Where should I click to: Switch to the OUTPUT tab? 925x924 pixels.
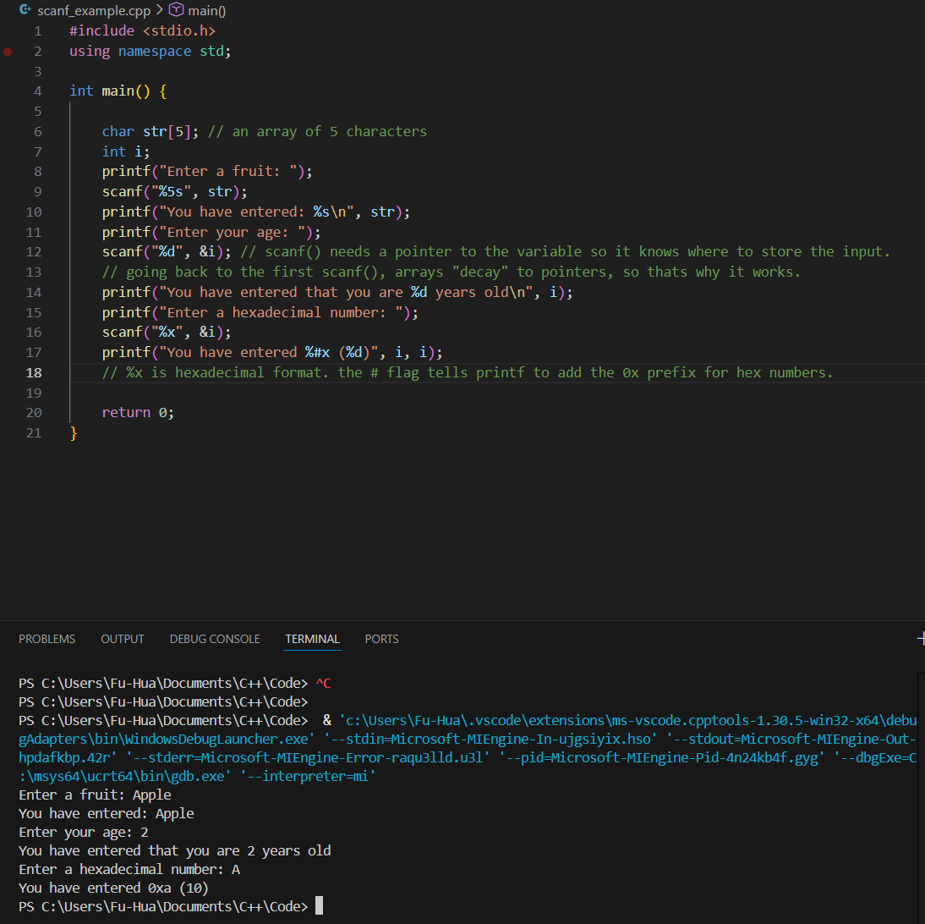(123, 639)
